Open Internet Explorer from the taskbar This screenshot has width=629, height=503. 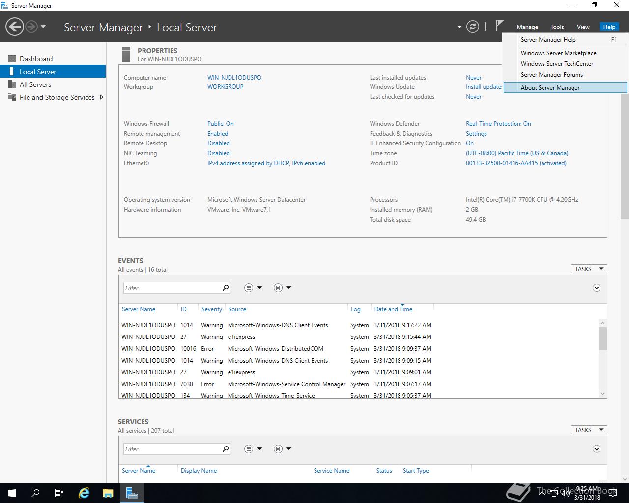[84, 493]
